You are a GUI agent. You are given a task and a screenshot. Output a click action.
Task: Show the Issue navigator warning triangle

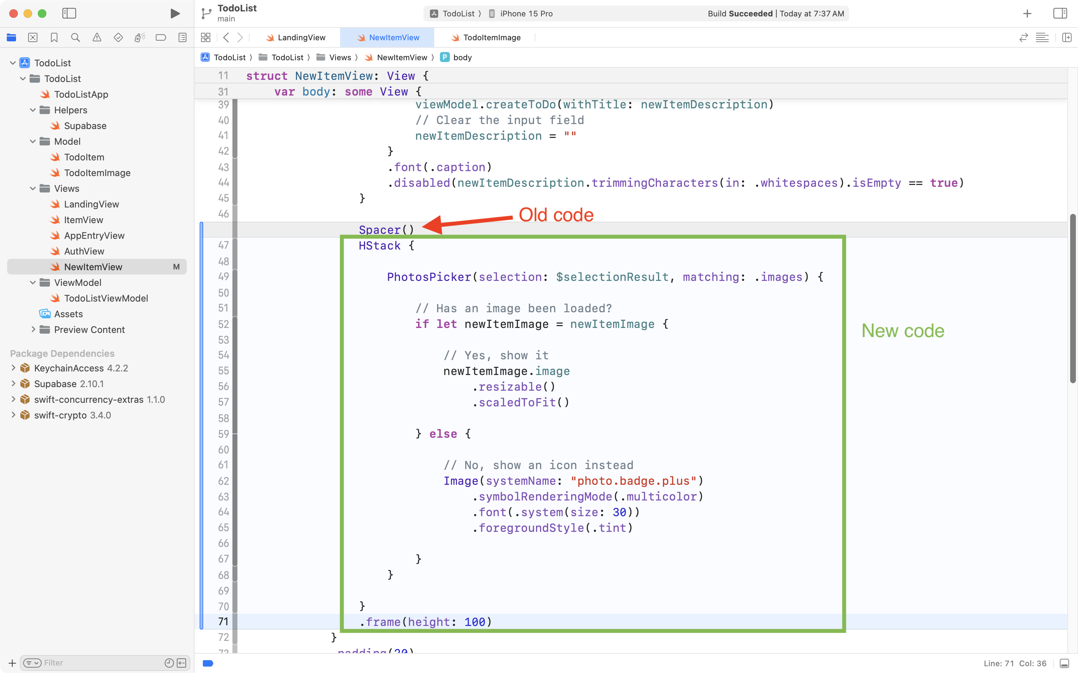97,37
